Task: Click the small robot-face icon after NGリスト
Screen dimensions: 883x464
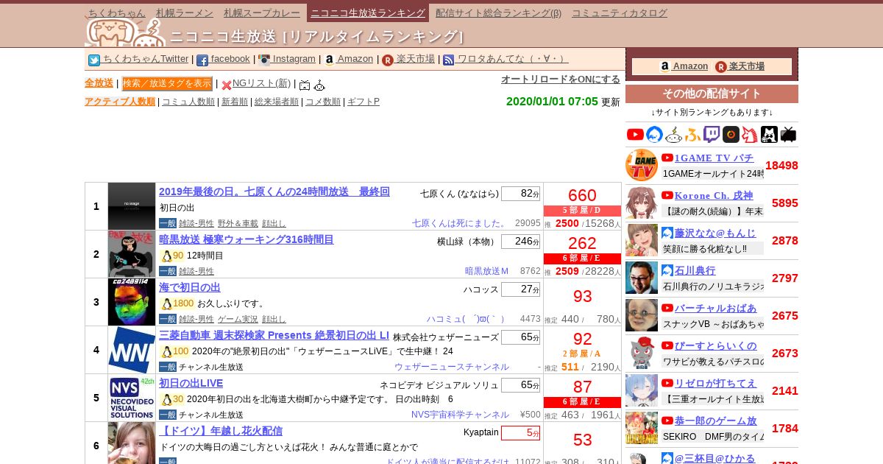Action: click(319, 85)
